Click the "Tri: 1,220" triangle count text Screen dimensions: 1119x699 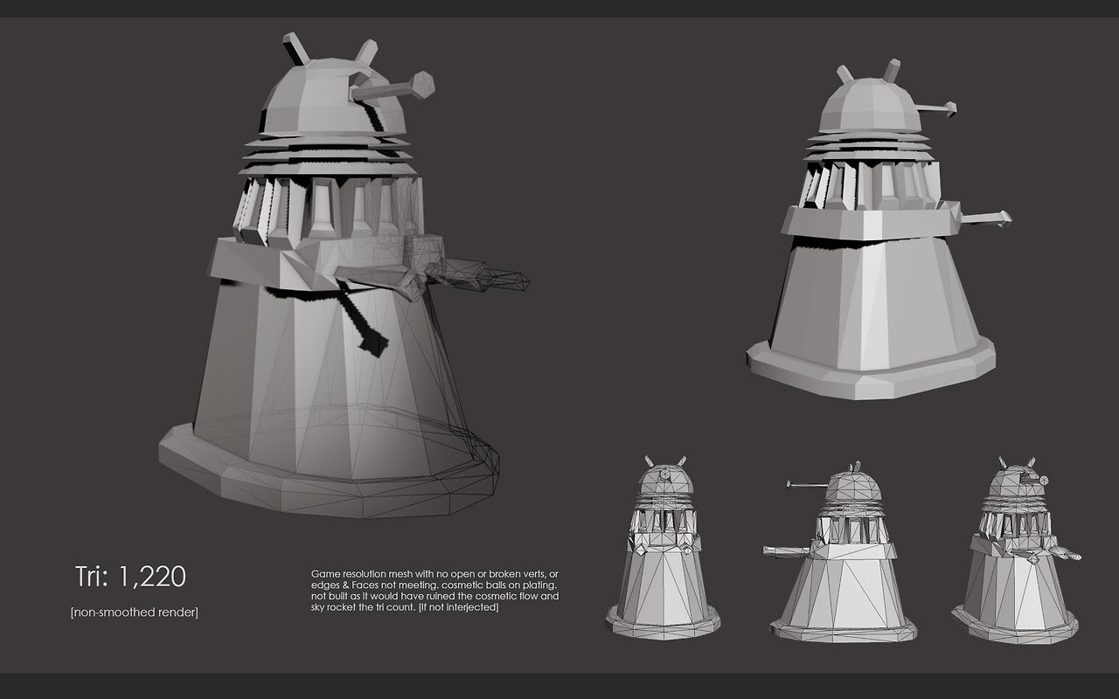click(x=129, y=577)
